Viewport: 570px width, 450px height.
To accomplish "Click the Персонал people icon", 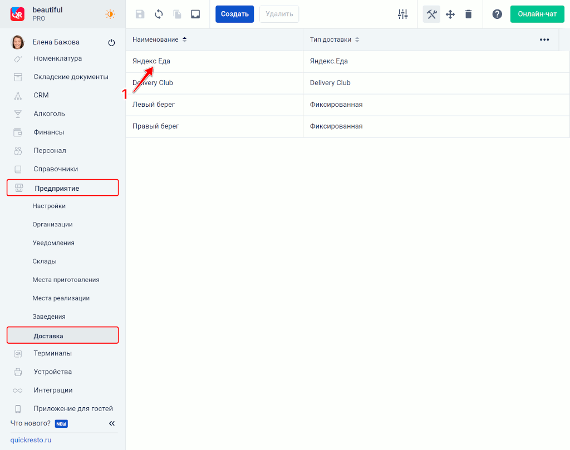I will [18, 151].
